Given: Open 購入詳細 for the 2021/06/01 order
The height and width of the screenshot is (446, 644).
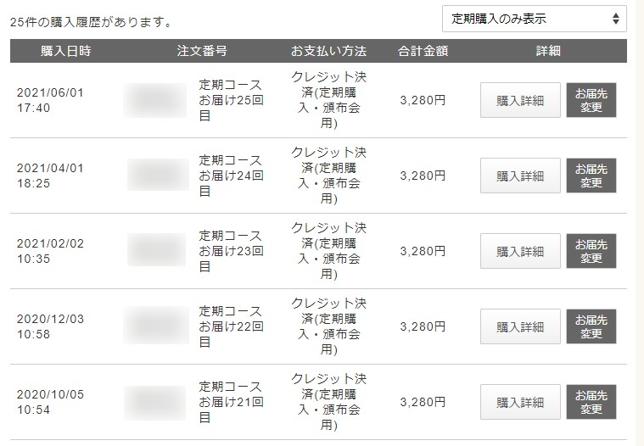Looking at the screenshot, I should tap(520, 101).
